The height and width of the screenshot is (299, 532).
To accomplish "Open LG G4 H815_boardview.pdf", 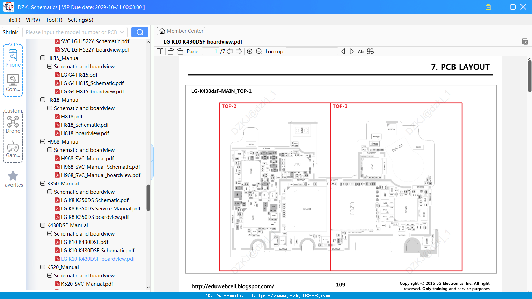I will 93,91.
